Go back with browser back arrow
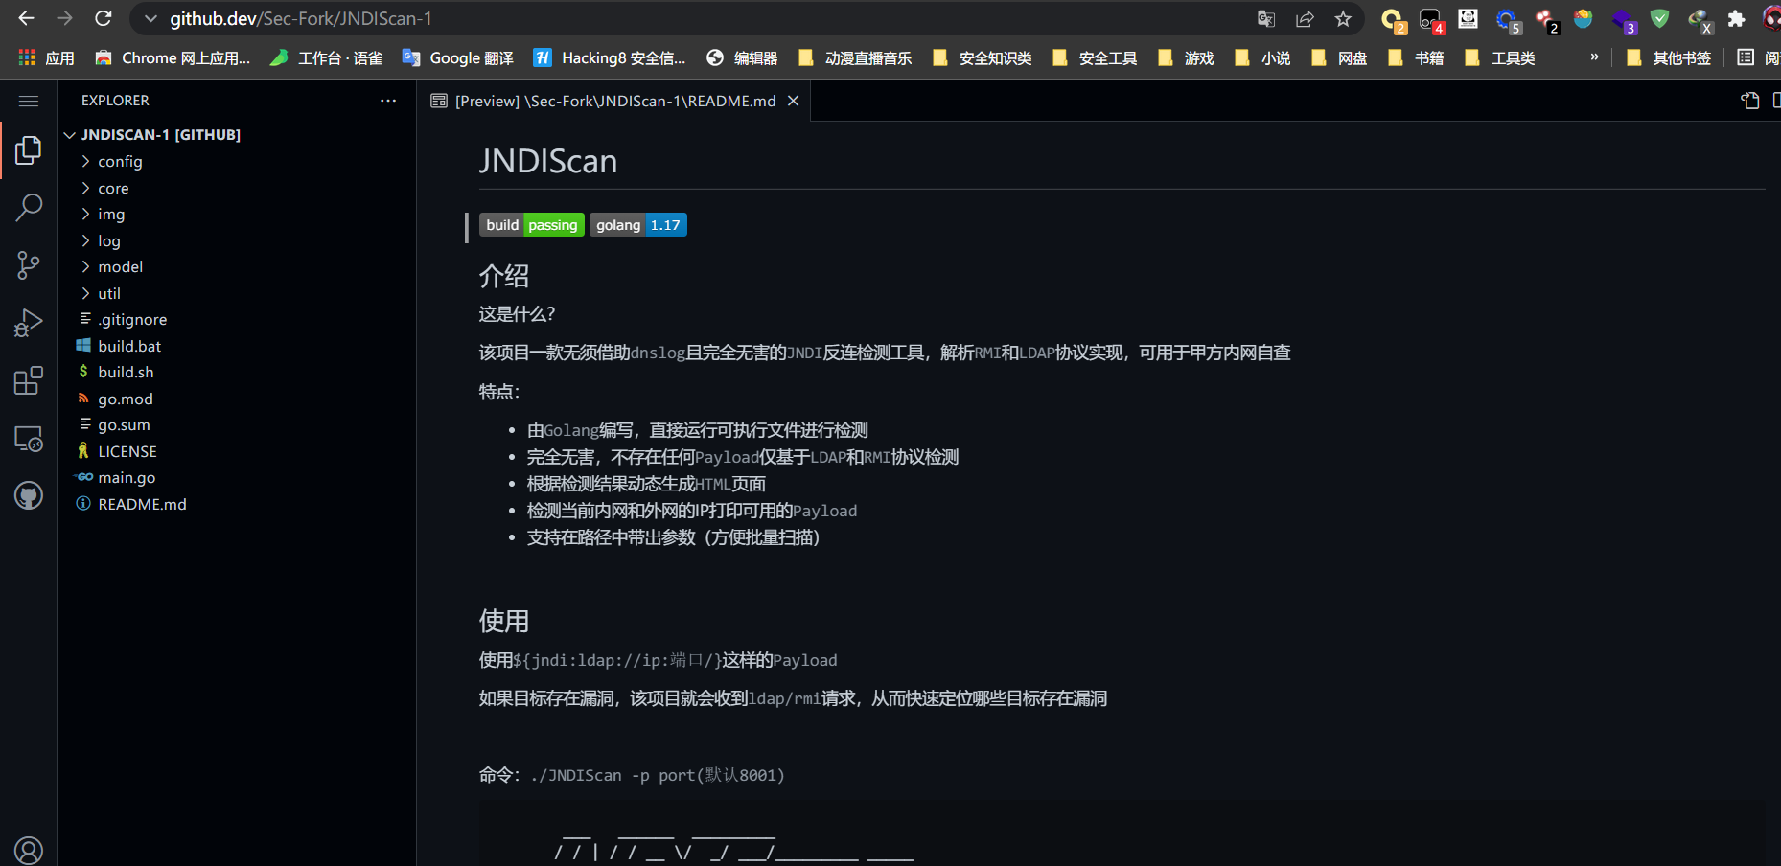Screen dimensions: 1781x866 coord(26,18)
